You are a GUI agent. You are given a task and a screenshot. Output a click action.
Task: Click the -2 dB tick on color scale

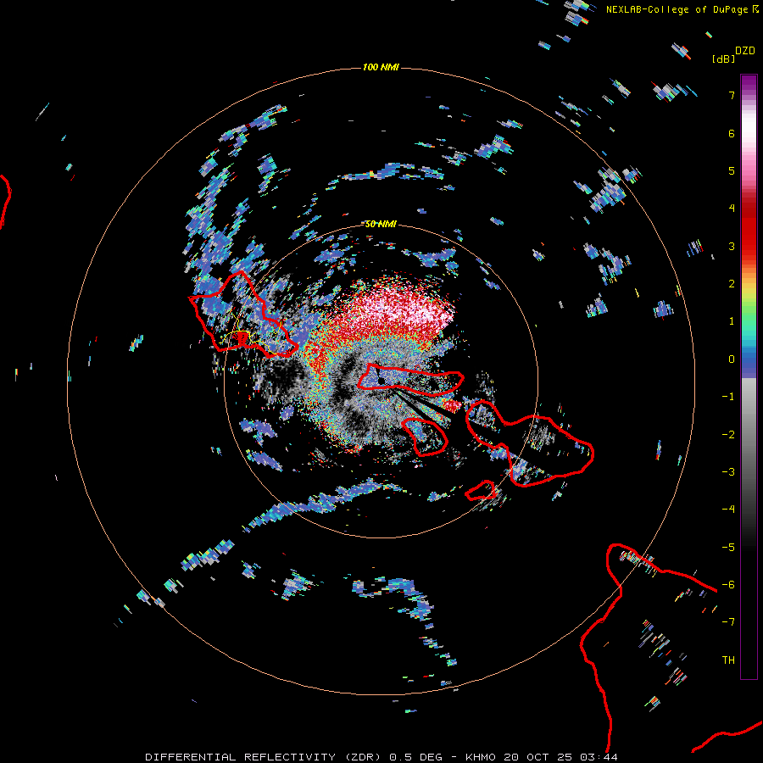tap(728, 435)
